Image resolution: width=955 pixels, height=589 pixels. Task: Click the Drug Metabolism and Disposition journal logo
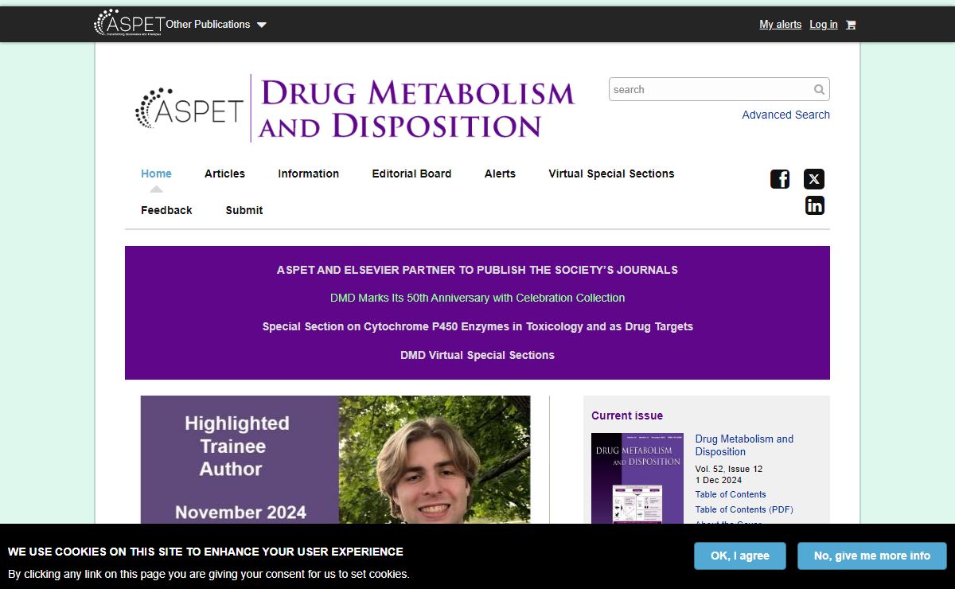pos(354,109)
